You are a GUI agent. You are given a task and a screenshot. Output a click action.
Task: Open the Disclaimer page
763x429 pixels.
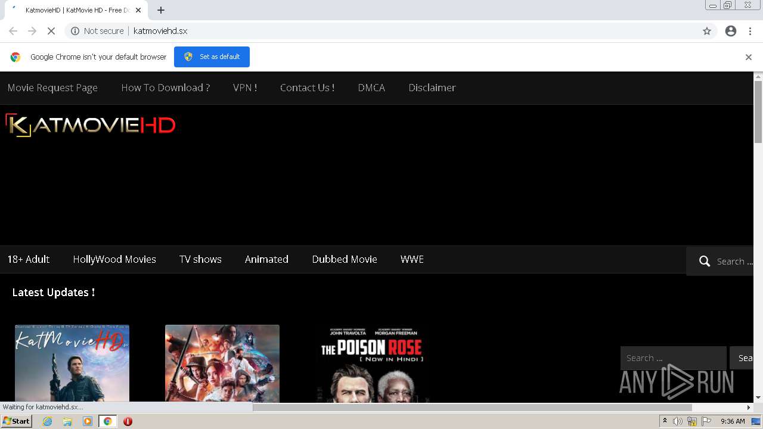point(432,88)
